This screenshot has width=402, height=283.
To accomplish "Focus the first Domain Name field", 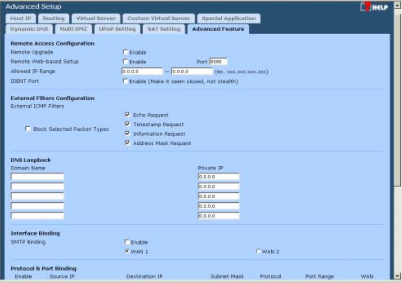I will pyautogui.click(x=37, y=177).
